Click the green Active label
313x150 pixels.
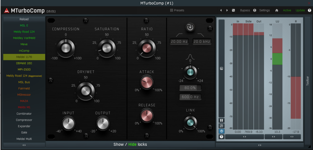click(287, 10)
